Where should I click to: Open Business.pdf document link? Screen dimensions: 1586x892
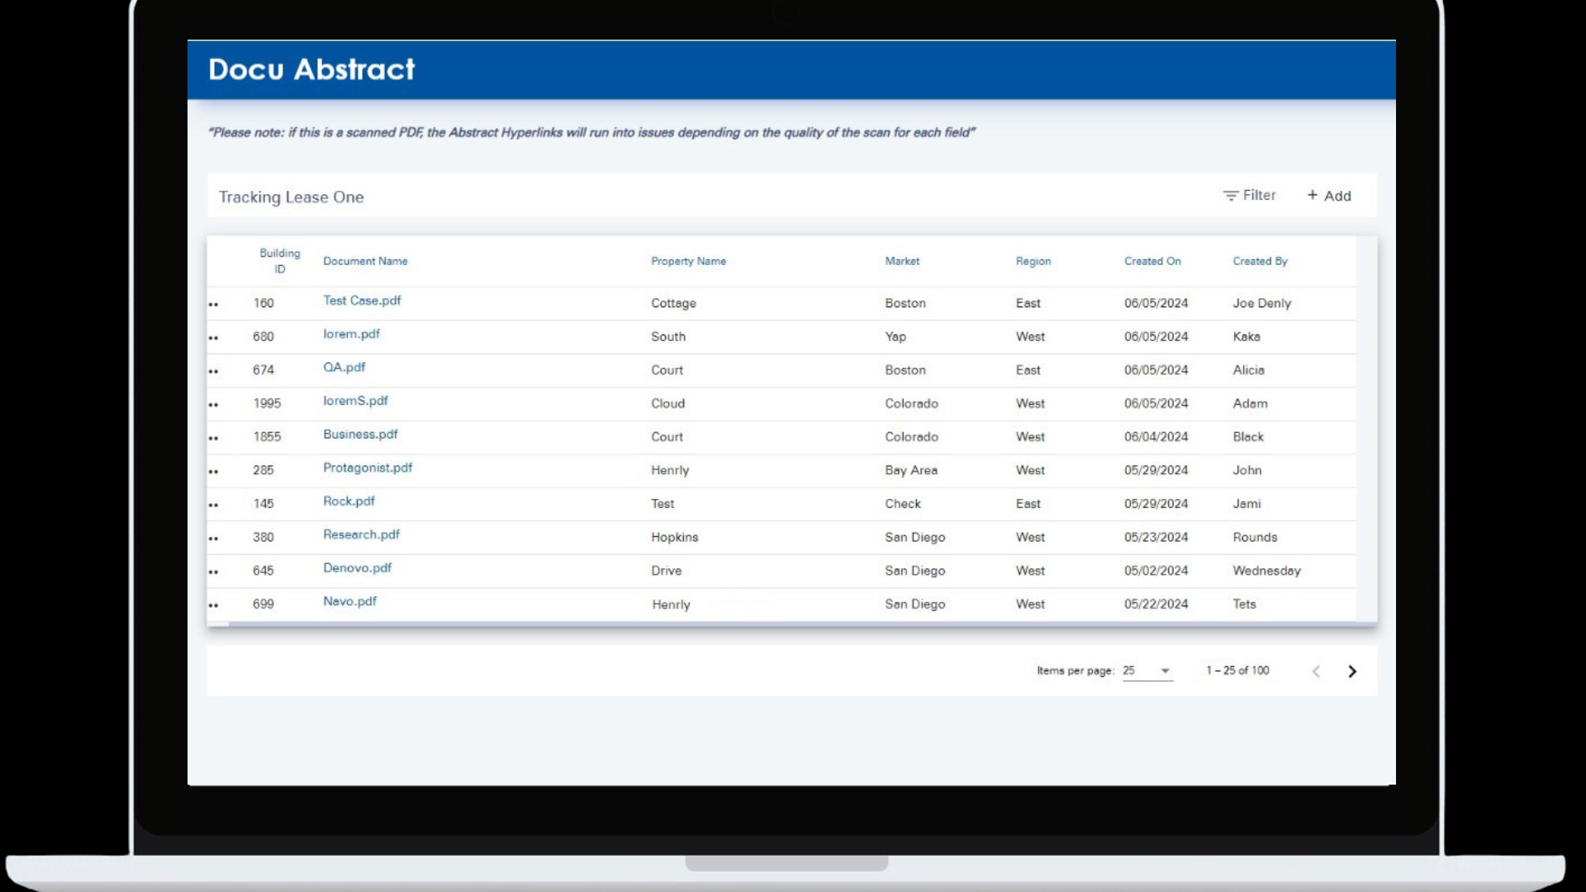[x=360, y=434]
